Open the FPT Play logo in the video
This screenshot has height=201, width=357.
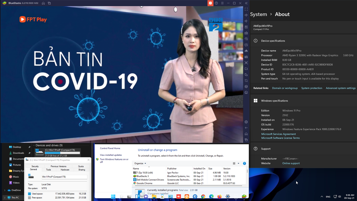(33, 20)
